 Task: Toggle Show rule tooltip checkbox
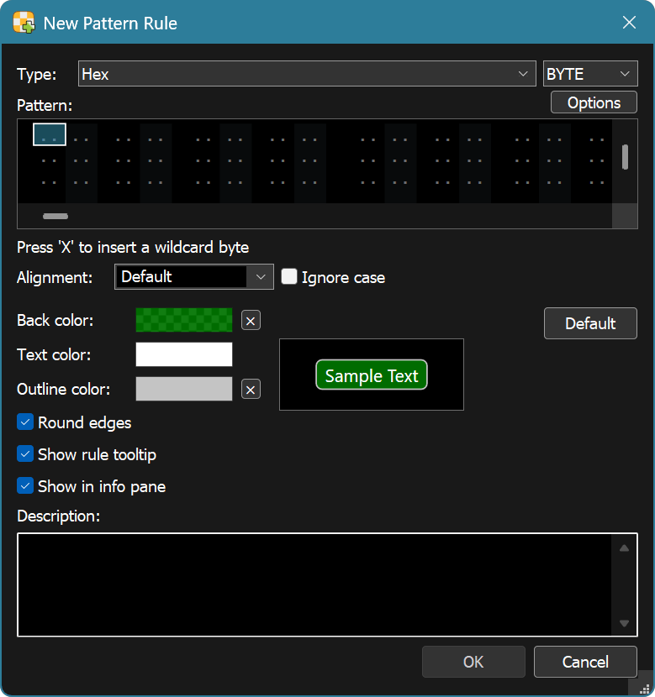pyautogui.click(x=25, y=454)
